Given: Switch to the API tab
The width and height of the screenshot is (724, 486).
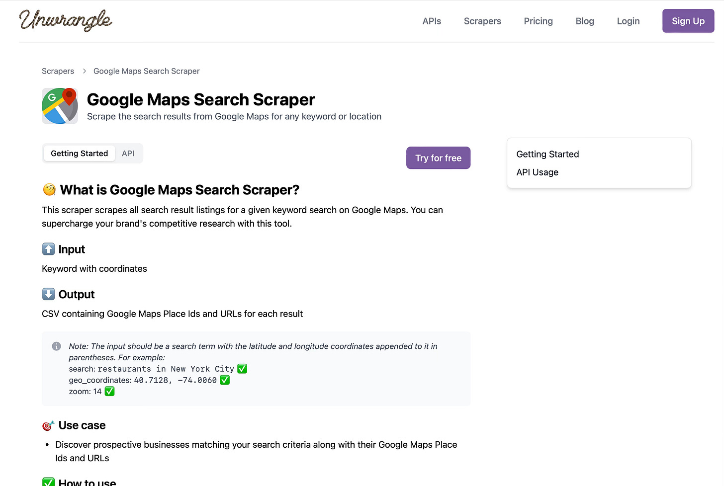Looking at the screenshot, I should point(128,154).
